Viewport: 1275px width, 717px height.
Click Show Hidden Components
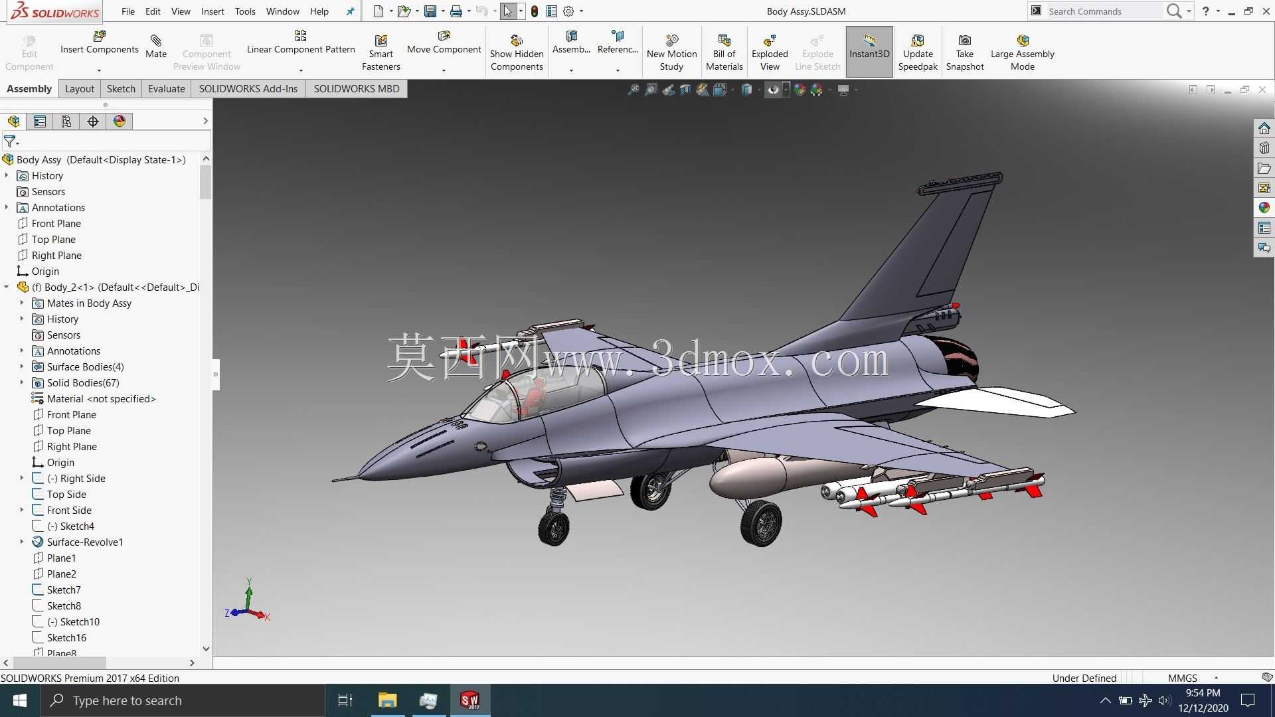pos(517,52)
